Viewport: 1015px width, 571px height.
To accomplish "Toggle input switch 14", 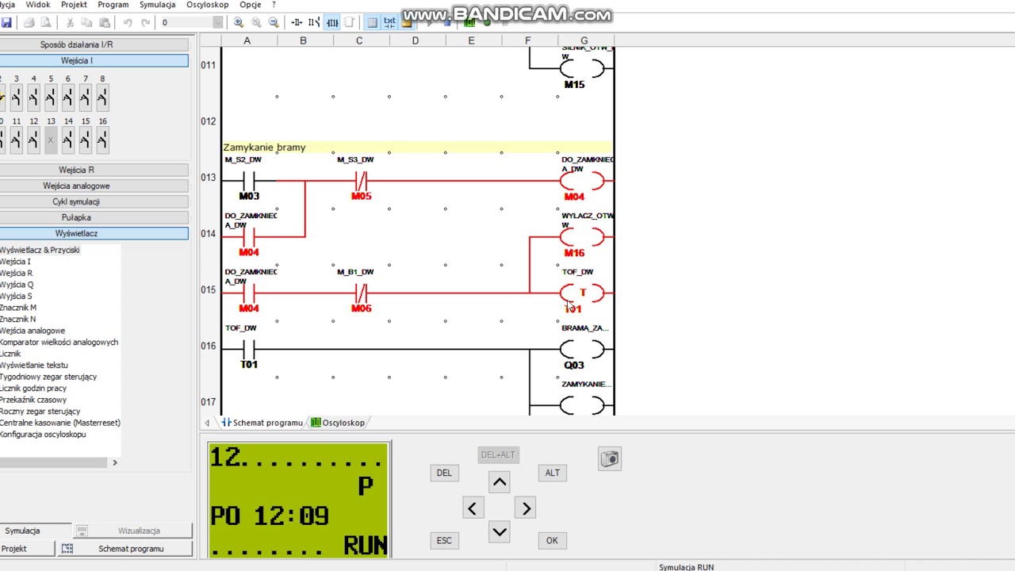I will point(67,140).
